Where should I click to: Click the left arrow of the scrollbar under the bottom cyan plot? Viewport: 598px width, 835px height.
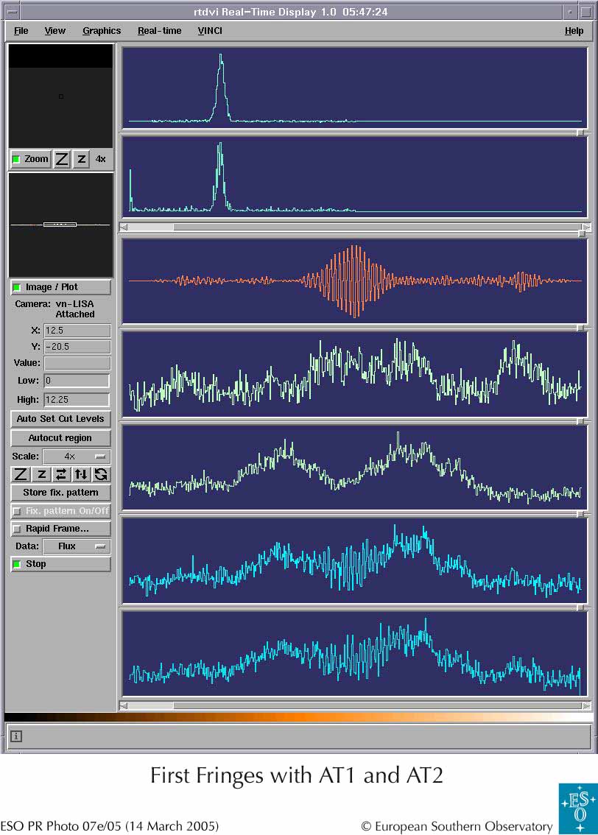[124, 705]
